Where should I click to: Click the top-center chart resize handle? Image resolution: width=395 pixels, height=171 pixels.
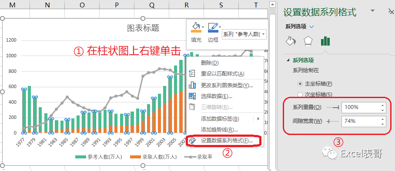coord(143,18)
